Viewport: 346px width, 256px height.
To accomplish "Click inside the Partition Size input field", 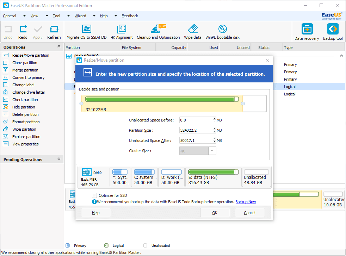I will pyautogui.click(x=196, y=130).
